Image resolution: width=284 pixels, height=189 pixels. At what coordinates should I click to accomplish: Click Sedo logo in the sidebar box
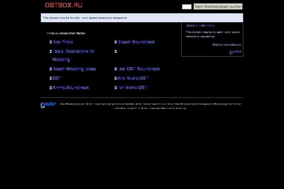(235, 52)
